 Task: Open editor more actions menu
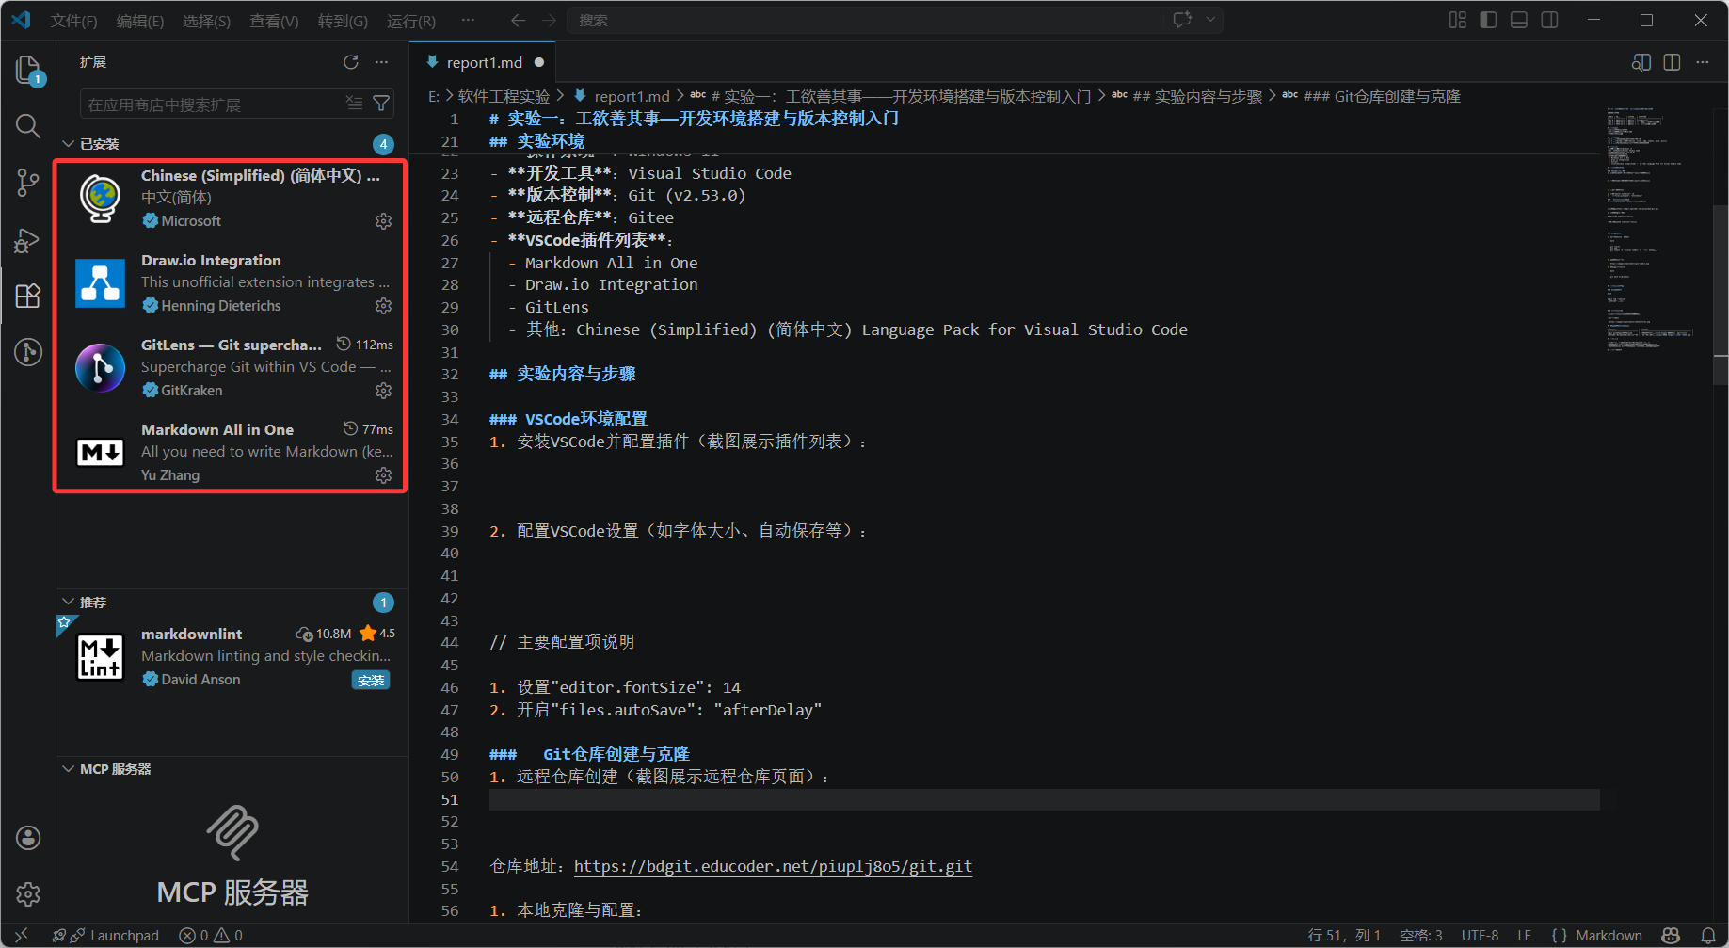1703,62
